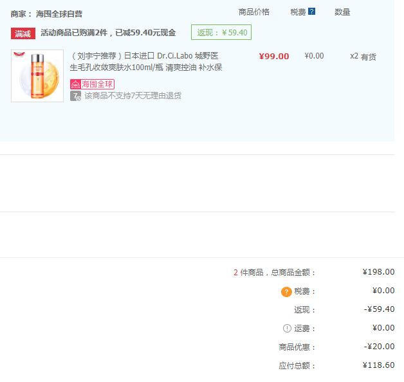Click the 2 件商品，总商品金额 label

(x=275, y=273)
